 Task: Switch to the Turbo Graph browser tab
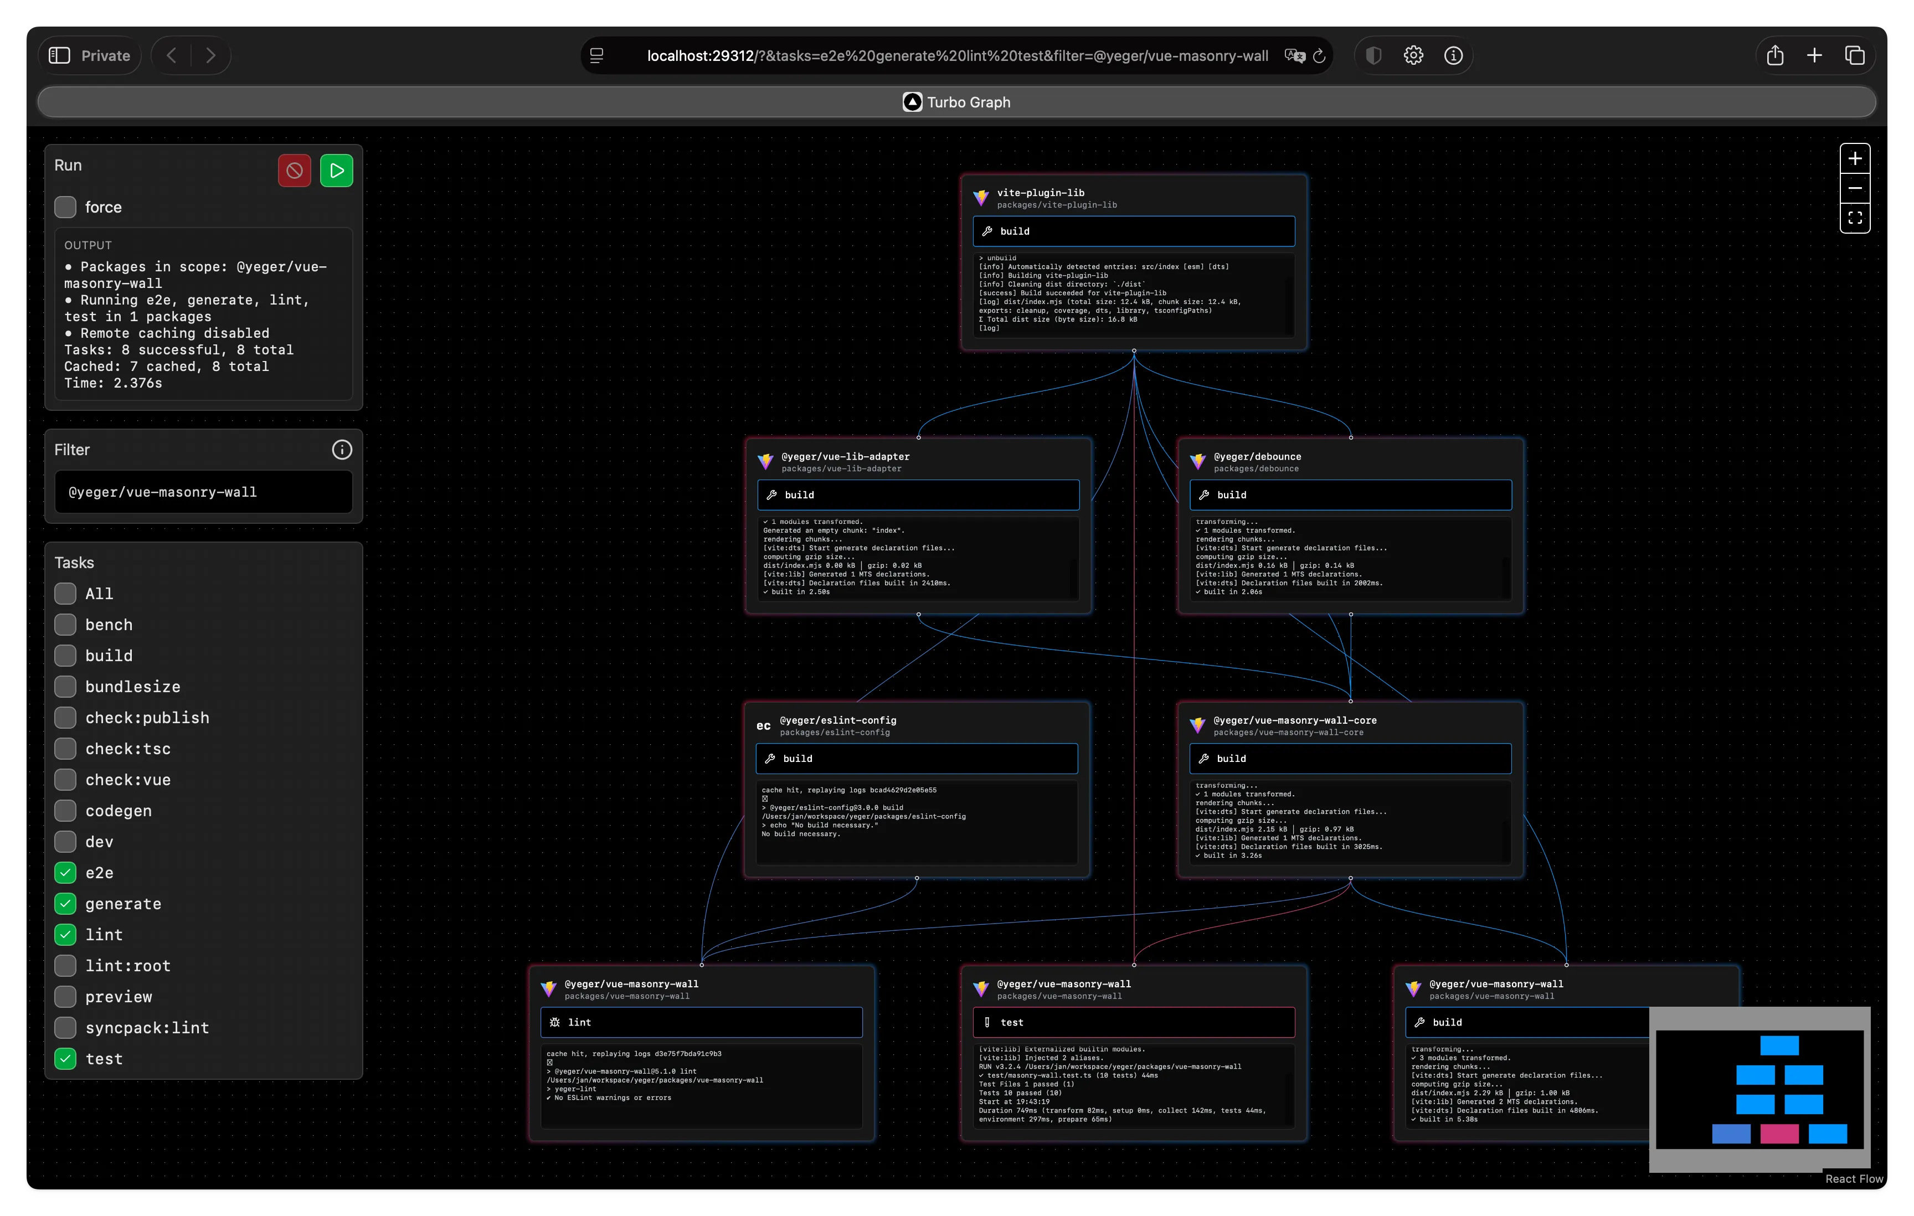(x=956, y=102)
